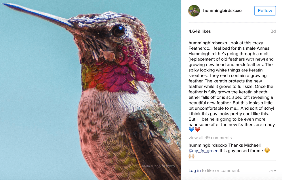This screenshot has height=180, width=282.
Task: Open the 4,649 likes list
Action: tap(200, 31)
